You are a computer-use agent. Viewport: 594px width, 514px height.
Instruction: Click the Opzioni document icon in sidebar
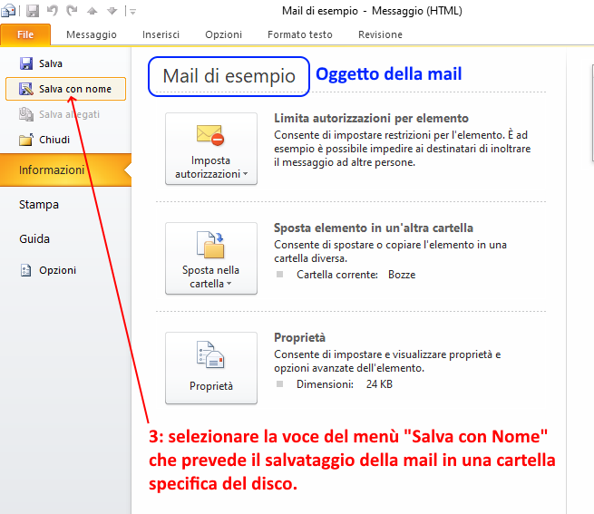click(25, 270)
